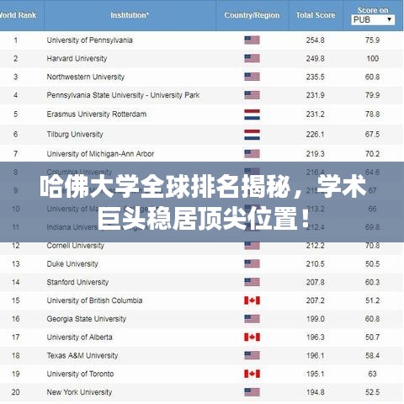Image resolution: width=404 pixels, height=404 pixels.
Task: Click total score 231.9
Action: coord(316,95)
